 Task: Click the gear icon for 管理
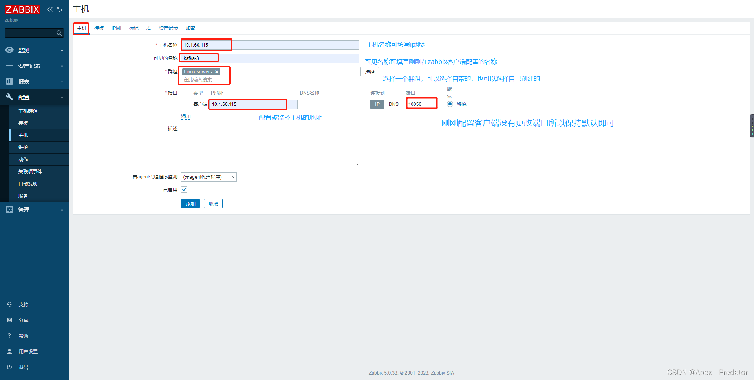(9, 209)
